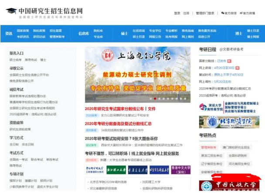Viewport: 265px width, 193px height.
Task: Select 国家政策 in the blue navigation bar
Action: tap(23, 31)
